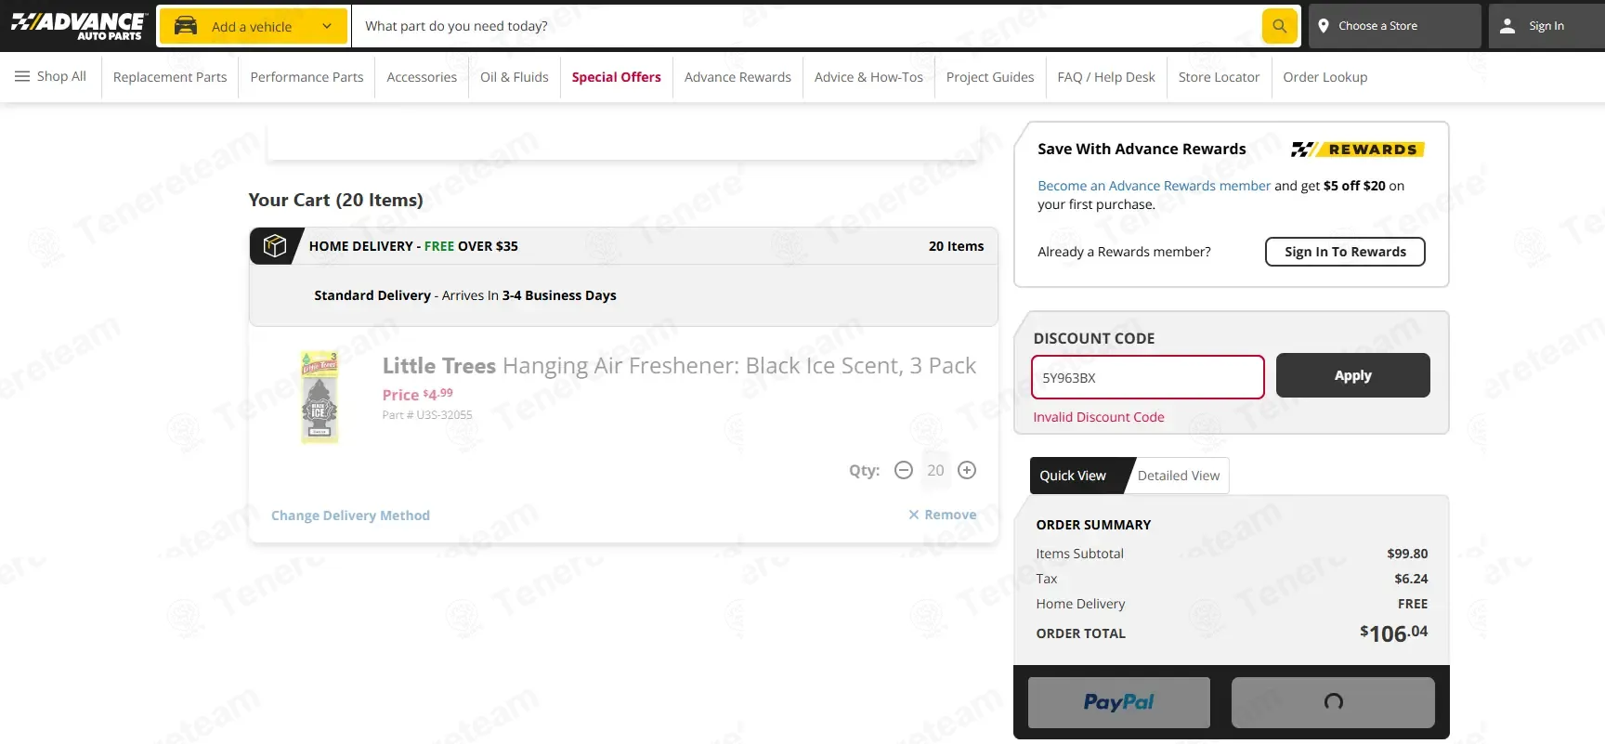Click the Tax amount $6.24
Screen dimensions: 1605x744
(1411, 579)
